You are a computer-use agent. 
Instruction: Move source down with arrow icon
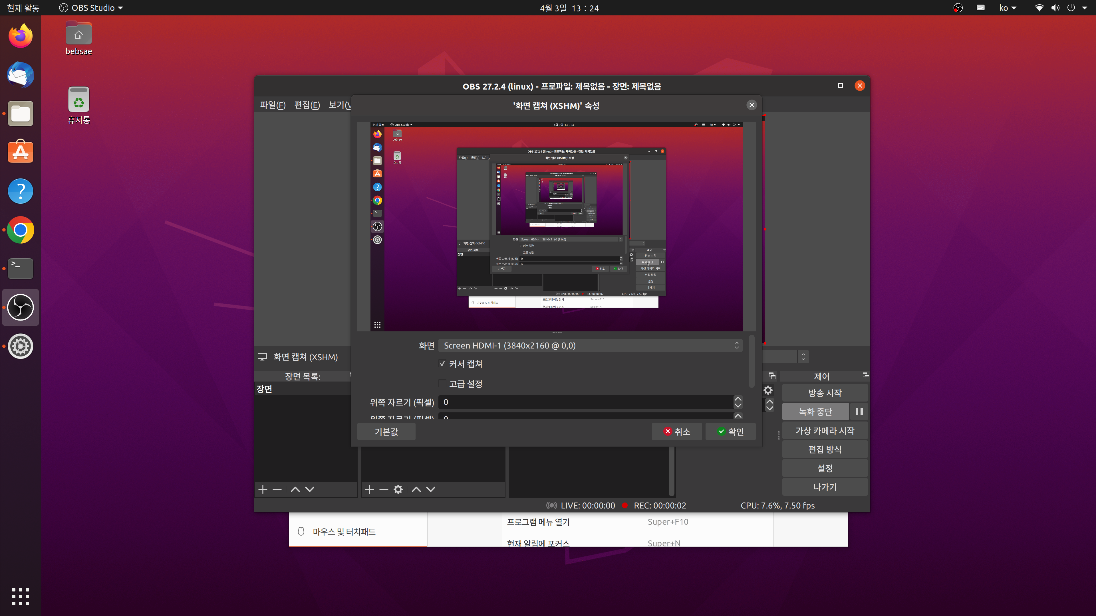tap(431, 489)
